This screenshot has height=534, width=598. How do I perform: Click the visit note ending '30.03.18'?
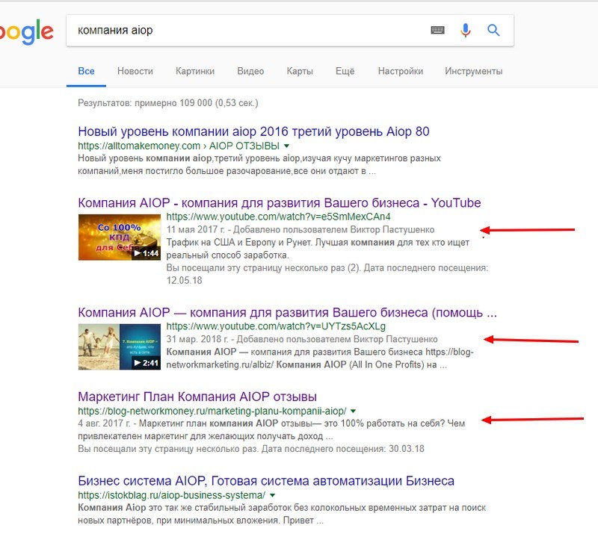coord(251,449)
